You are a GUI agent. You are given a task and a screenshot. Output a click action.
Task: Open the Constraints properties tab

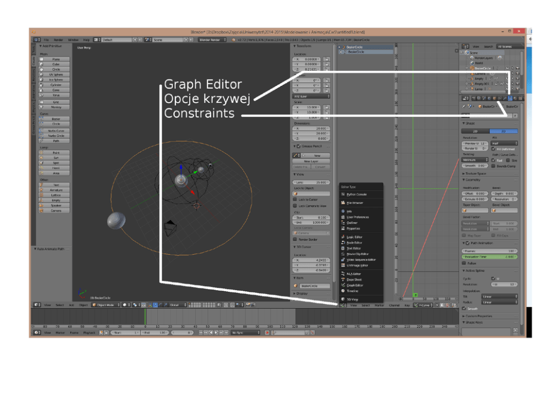[x=498, y=98]
